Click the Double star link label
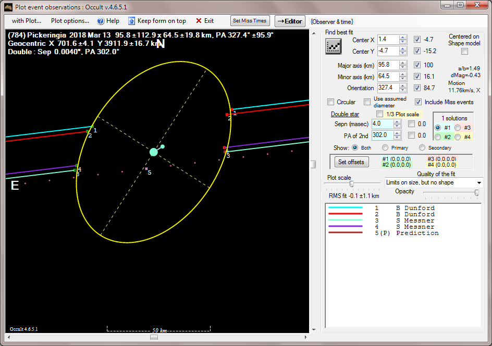 click(345, 114)
